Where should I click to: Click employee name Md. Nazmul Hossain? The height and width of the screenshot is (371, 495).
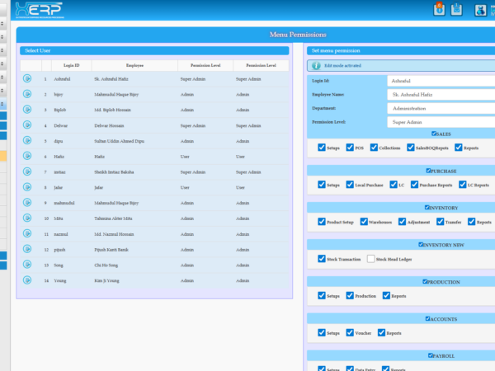tap(114, 234)
